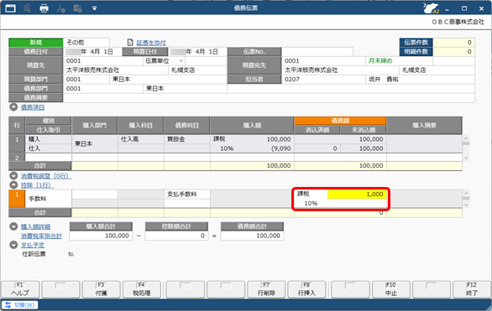Expand the 支払予定 section arrow

(13, 245)
